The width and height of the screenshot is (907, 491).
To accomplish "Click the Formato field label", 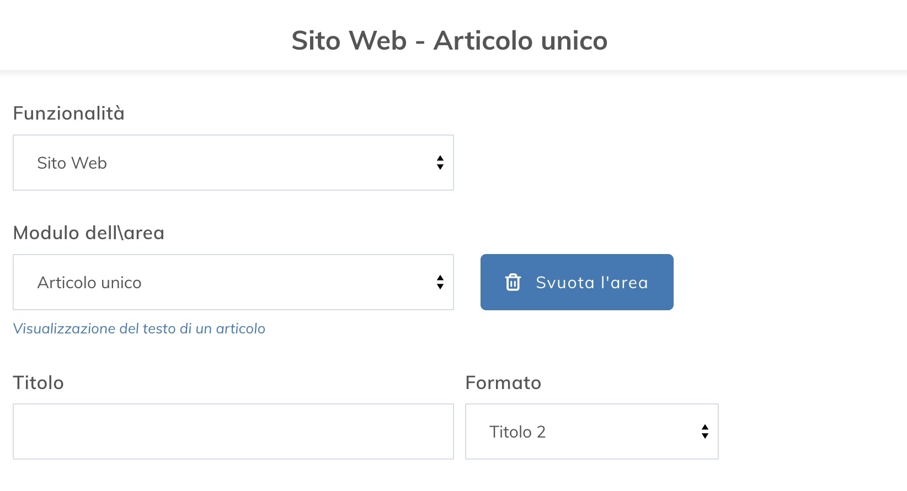I will click(503, 382).
